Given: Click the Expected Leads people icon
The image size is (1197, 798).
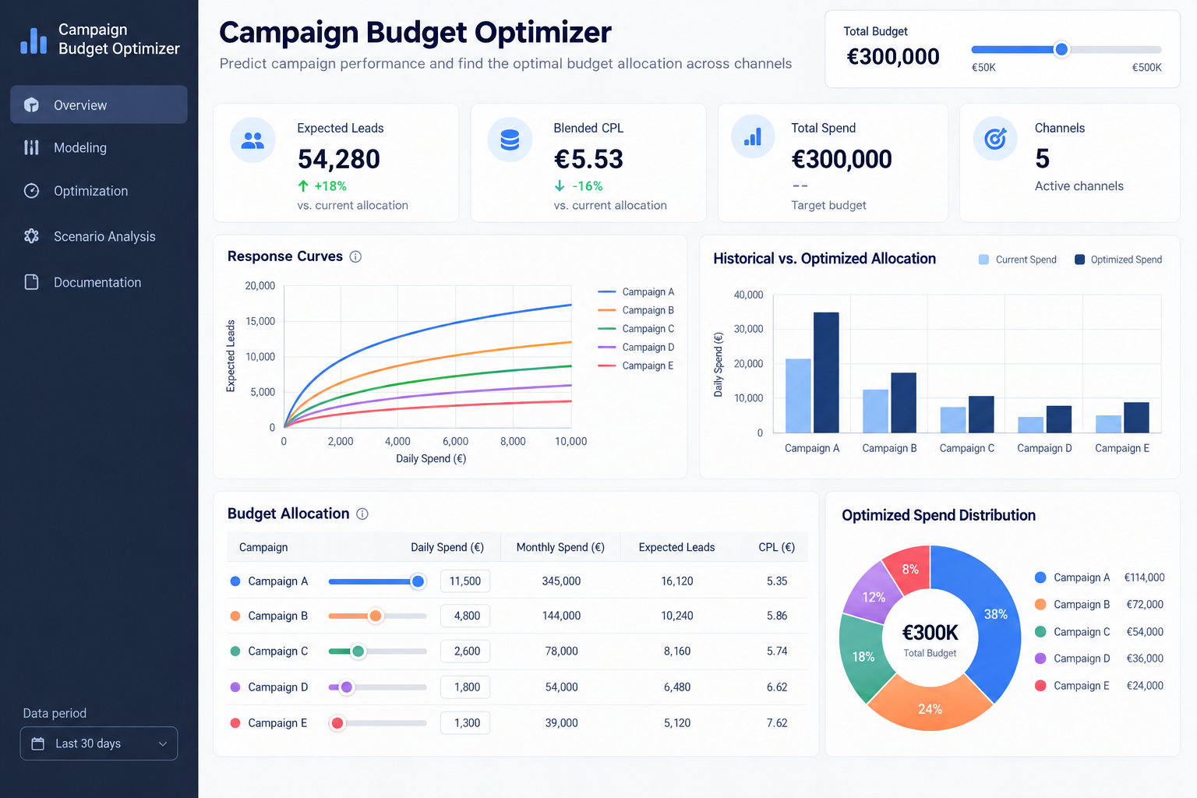Looking at the screenshot, I should (x=252, y=140).
